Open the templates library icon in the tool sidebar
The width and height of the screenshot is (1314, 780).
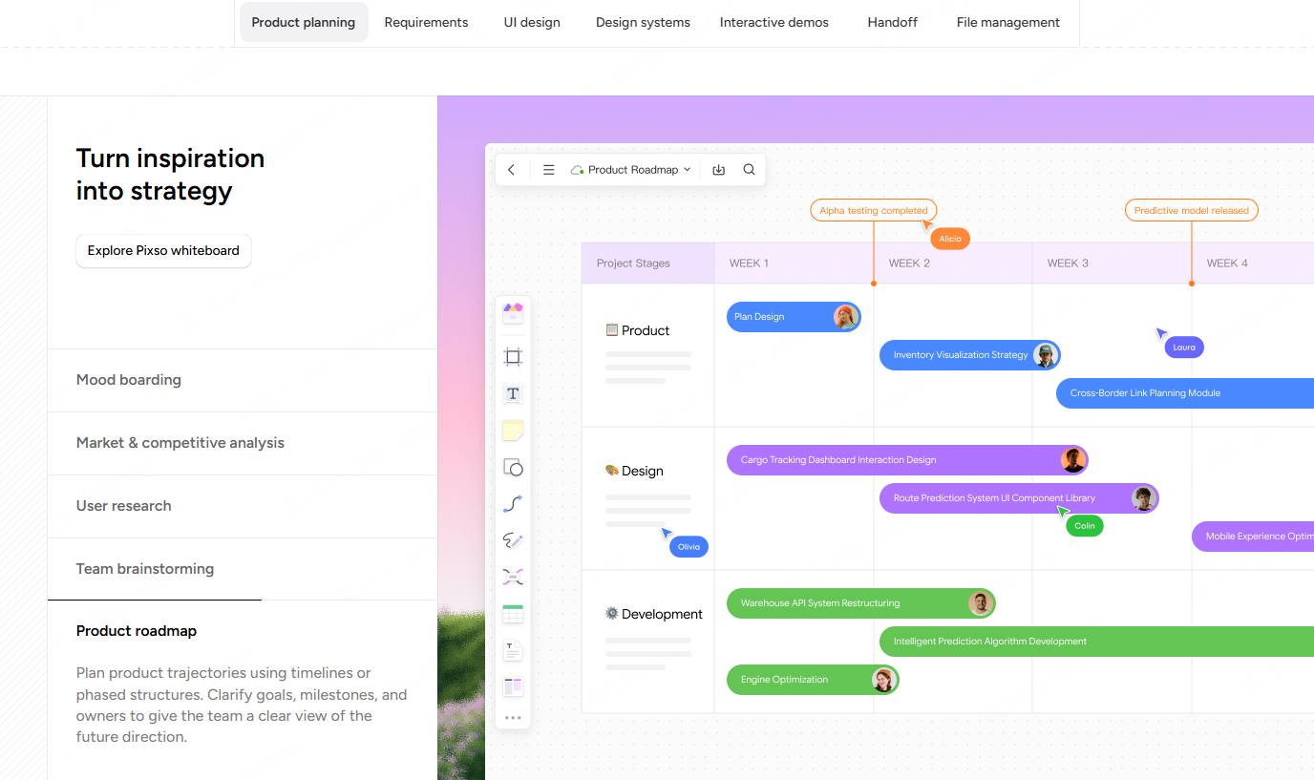click(x=513, y=313)
